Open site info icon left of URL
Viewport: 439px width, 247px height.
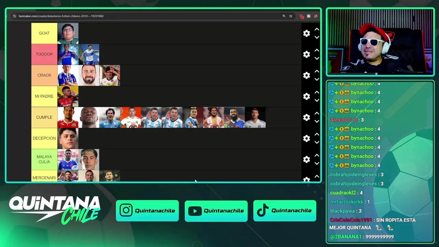point(14,16)
